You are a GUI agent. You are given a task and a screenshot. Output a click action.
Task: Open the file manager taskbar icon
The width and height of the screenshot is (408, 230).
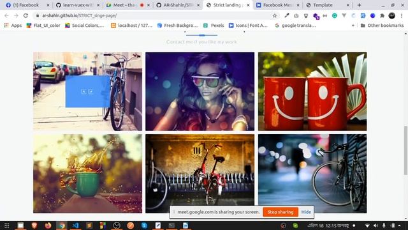pyautogui.click(x=20, y=226)
